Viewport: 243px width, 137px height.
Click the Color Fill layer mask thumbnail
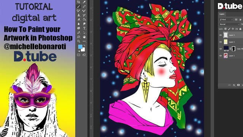pos(234,49)
